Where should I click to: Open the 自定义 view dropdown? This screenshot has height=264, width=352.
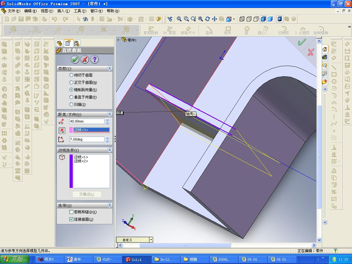[151, 240]
